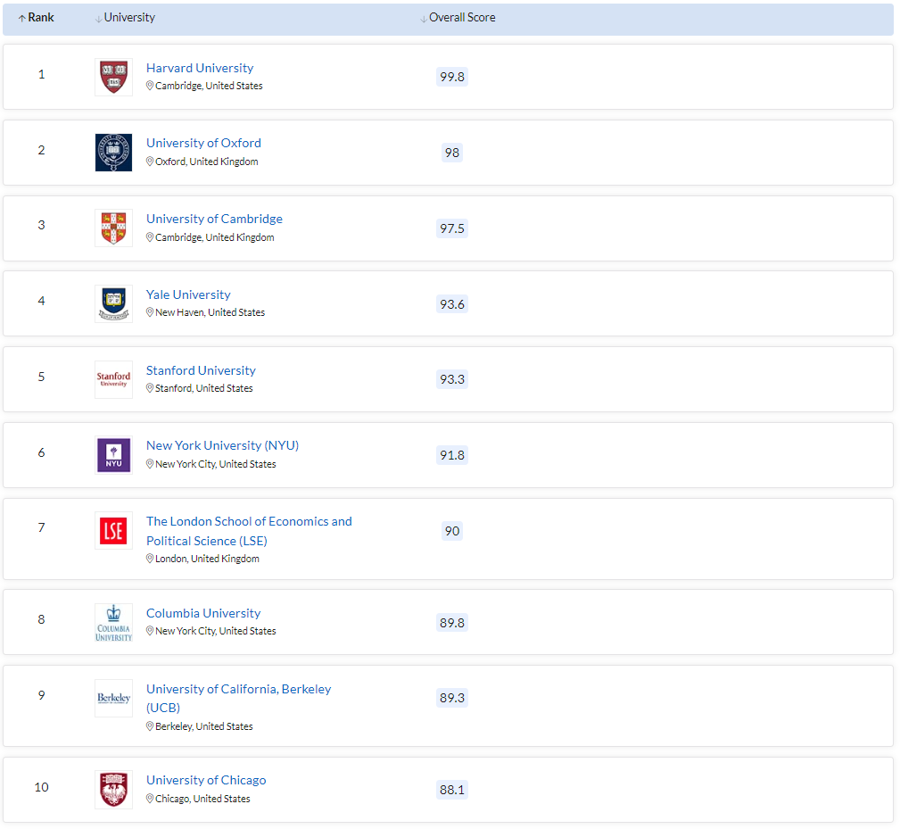Click the location pin beside Cambridge, United States
Viewport: 900px width, 829px height.
click(x=150, y=86)
